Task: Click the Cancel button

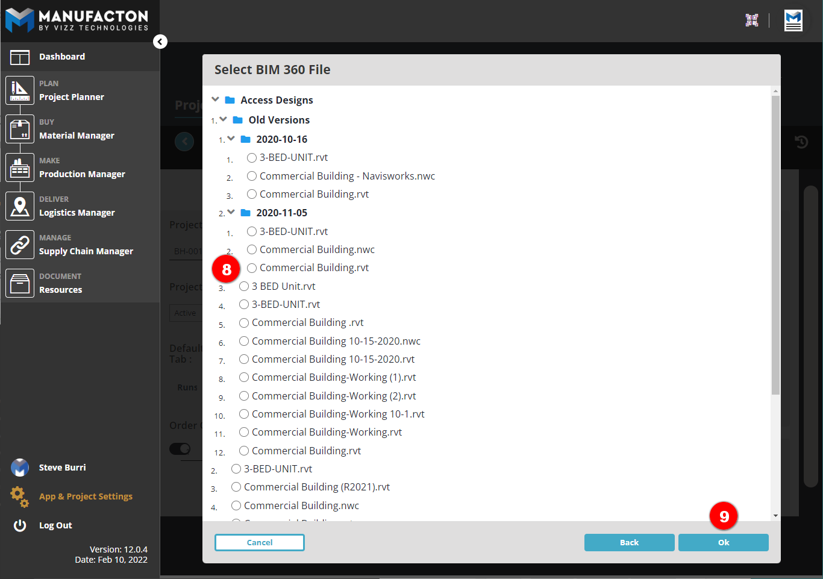Action: pyautogui.click(x=260, y=542)
